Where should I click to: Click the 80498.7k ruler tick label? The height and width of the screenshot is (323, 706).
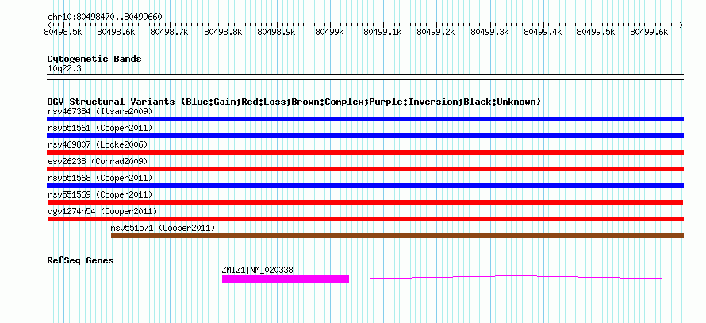pyautogui.click(x=169, y=32)
